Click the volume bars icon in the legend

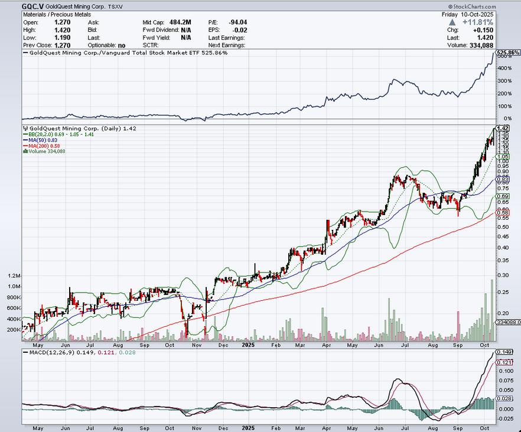tap(25, 151)
